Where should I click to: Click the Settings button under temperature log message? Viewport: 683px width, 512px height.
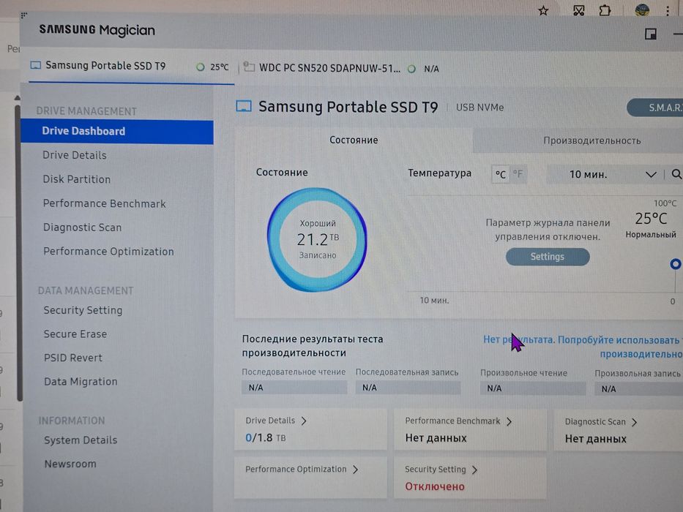(548, 257)
